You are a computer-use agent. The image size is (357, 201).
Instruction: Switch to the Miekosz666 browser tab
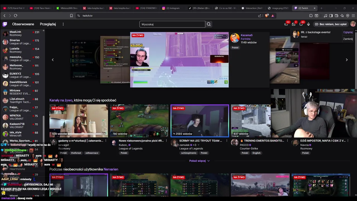coord(67,8)
